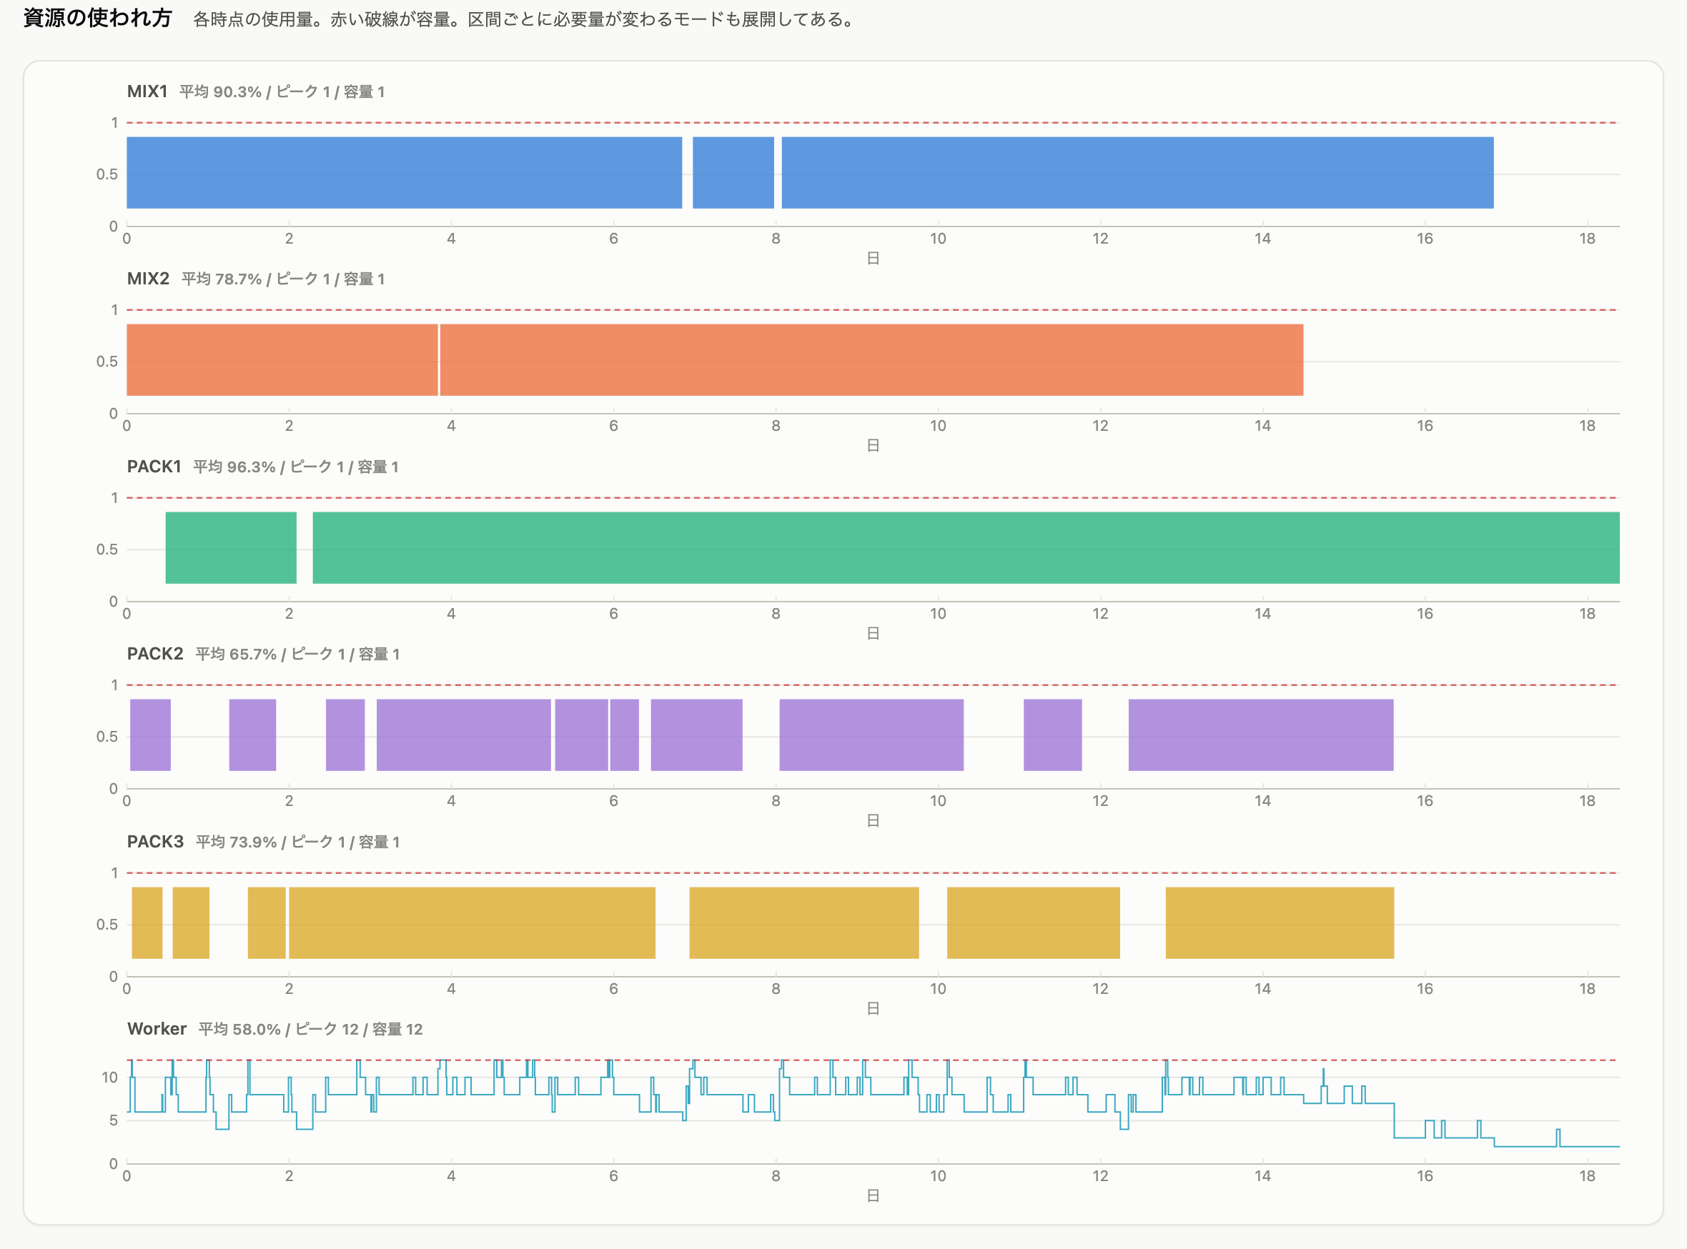1687x1249 pixels.
Task: Click the short green PACK1 bar before day 2
Action: (231, 547)
